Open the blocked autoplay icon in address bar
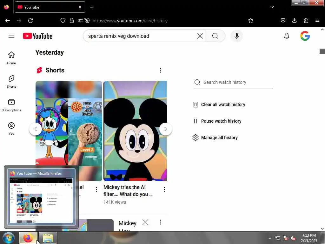This screenshot has width=325, height=244. (87, 20)
